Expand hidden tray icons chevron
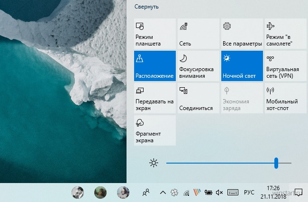 [163, 193]
